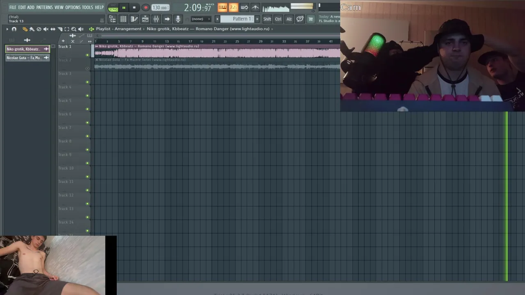This screenshot has height=295, width=525.
Task: Click the right-arrow toolbar icon
Action: pyautogui.click(x=167, y=19)
